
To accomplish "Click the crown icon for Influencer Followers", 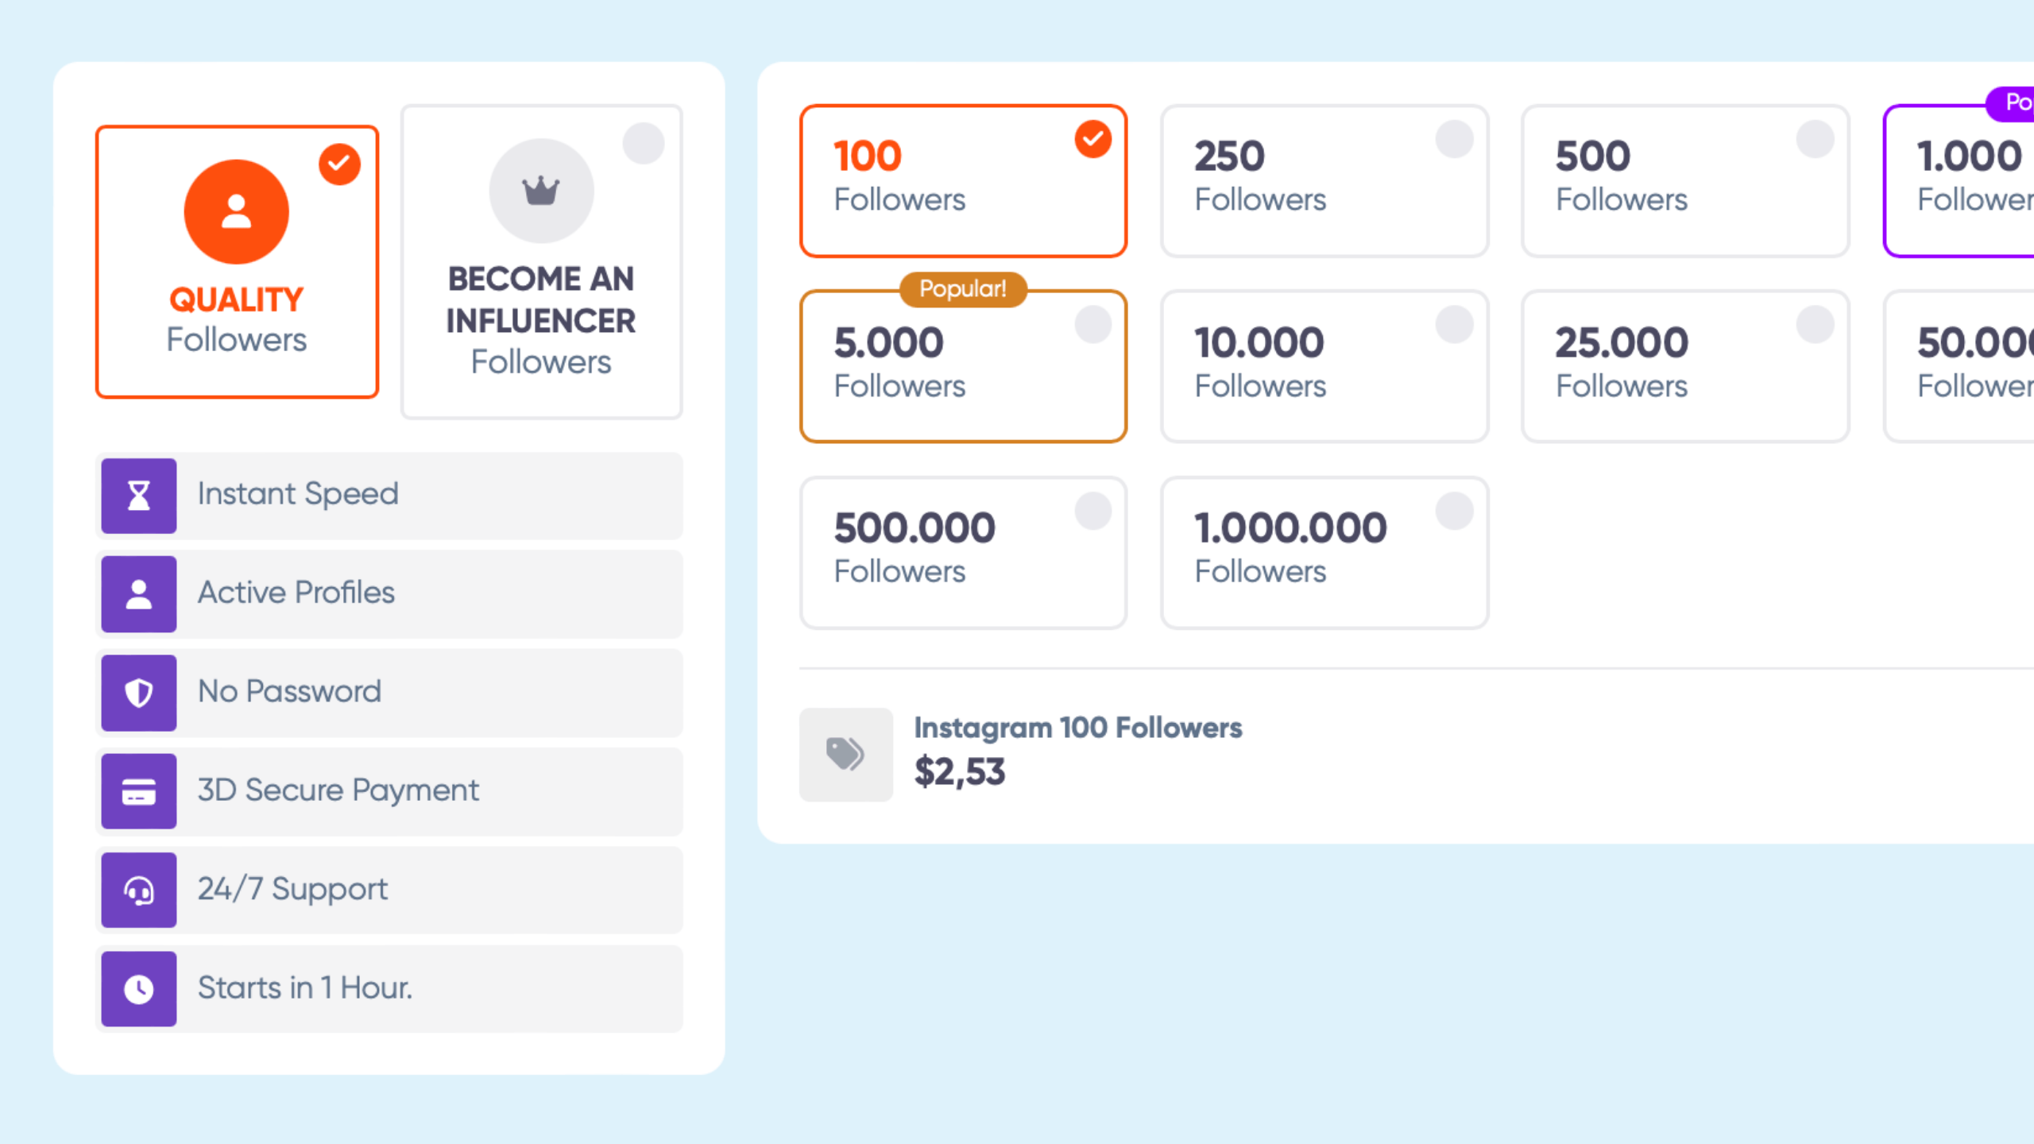I will [541, 191].
